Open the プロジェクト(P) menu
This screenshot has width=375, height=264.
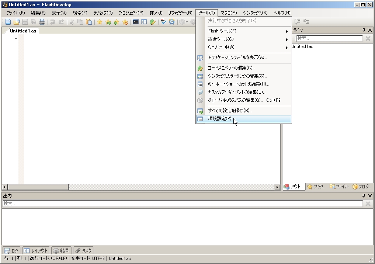pyautogui.click(x=131, y=13)
